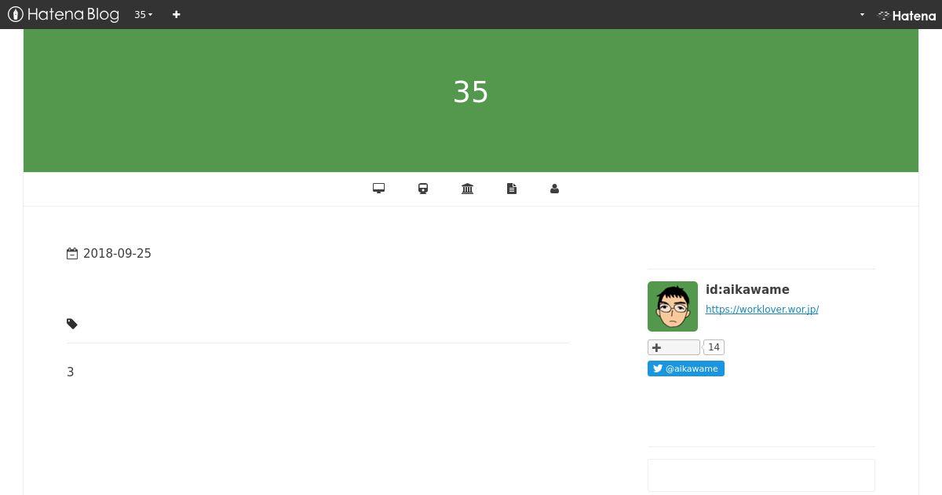Click the blog title "35" in green banner
The height and width of the screenshot is (495, 942).
click(471, 92)
